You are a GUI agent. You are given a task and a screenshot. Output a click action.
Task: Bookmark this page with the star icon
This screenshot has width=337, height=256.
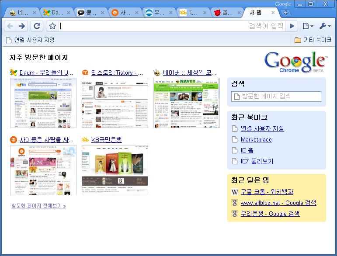click(52, 26)
